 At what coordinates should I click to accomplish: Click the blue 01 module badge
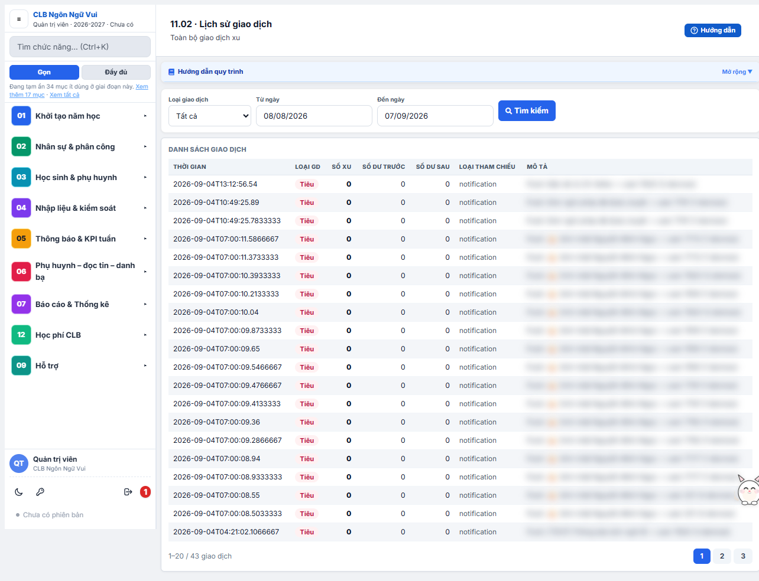(x=21, y=116)
